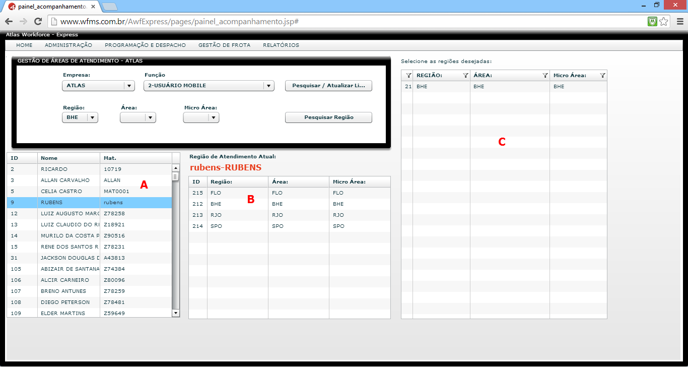The image size is (688, 367).
Task: Select the LUIZ CLAUDIO row
Action: [x=89, y=225]
